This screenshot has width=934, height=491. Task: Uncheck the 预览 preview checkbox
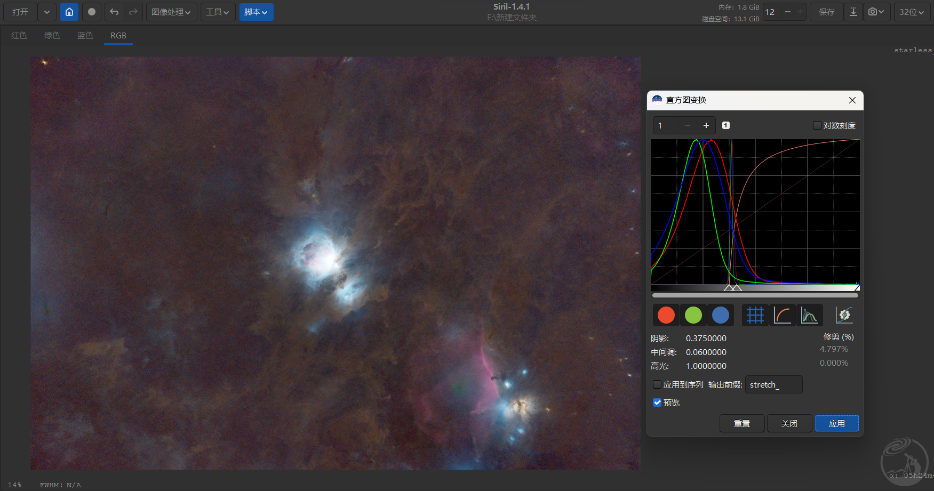click(x=657, y=403)
